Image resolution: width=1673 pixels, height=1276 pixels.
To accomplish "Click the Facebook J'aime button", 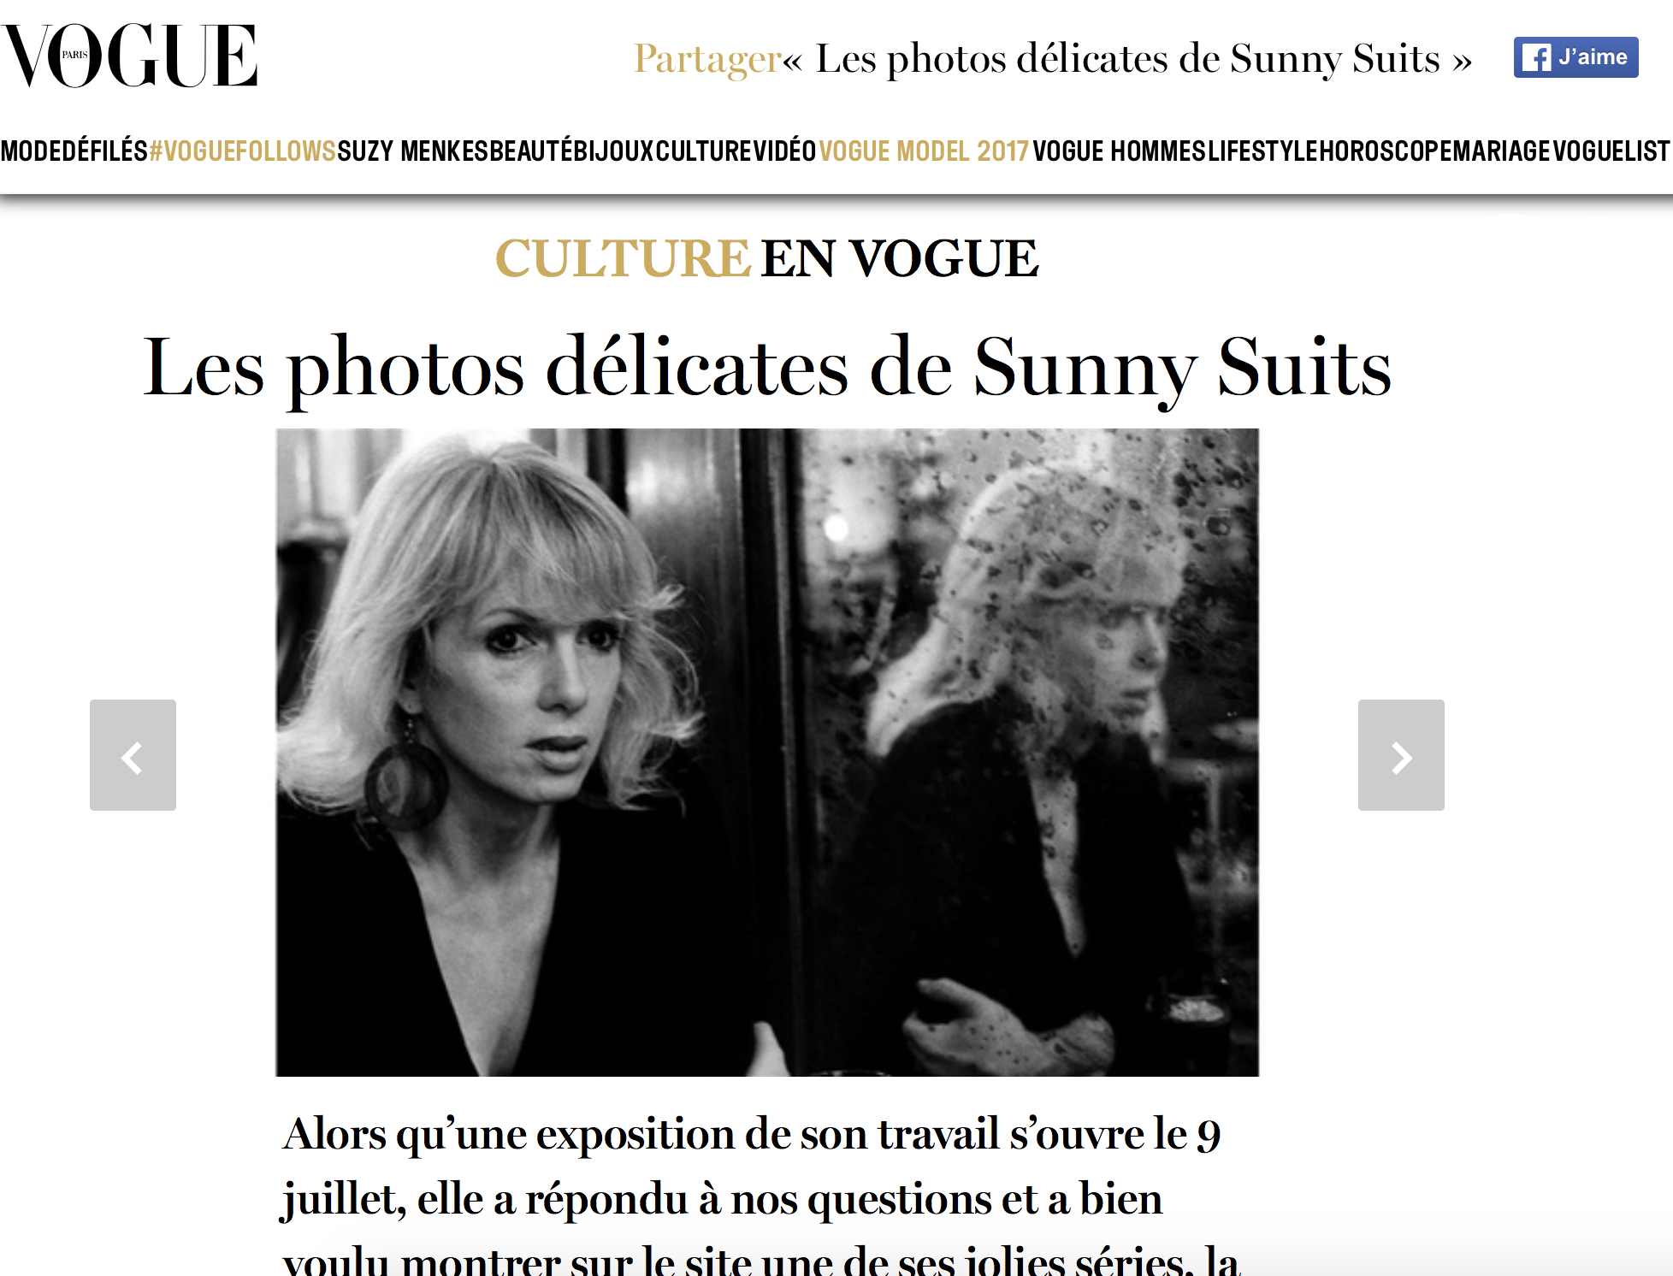I will 1575,57.
